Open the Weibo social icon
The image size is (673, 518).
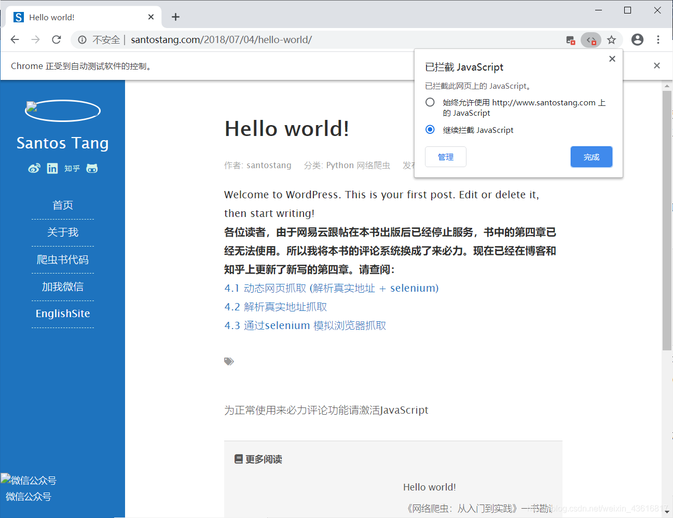point(34,168)
